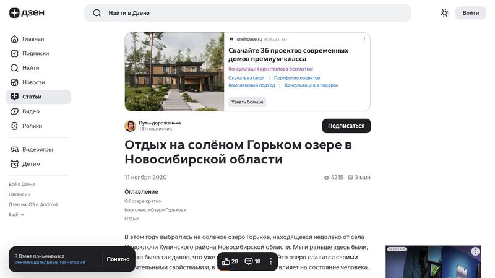Expand the "Ещё" sidebar menu
The width and height of the screenshot is (495, 278).
pos(17,214)
